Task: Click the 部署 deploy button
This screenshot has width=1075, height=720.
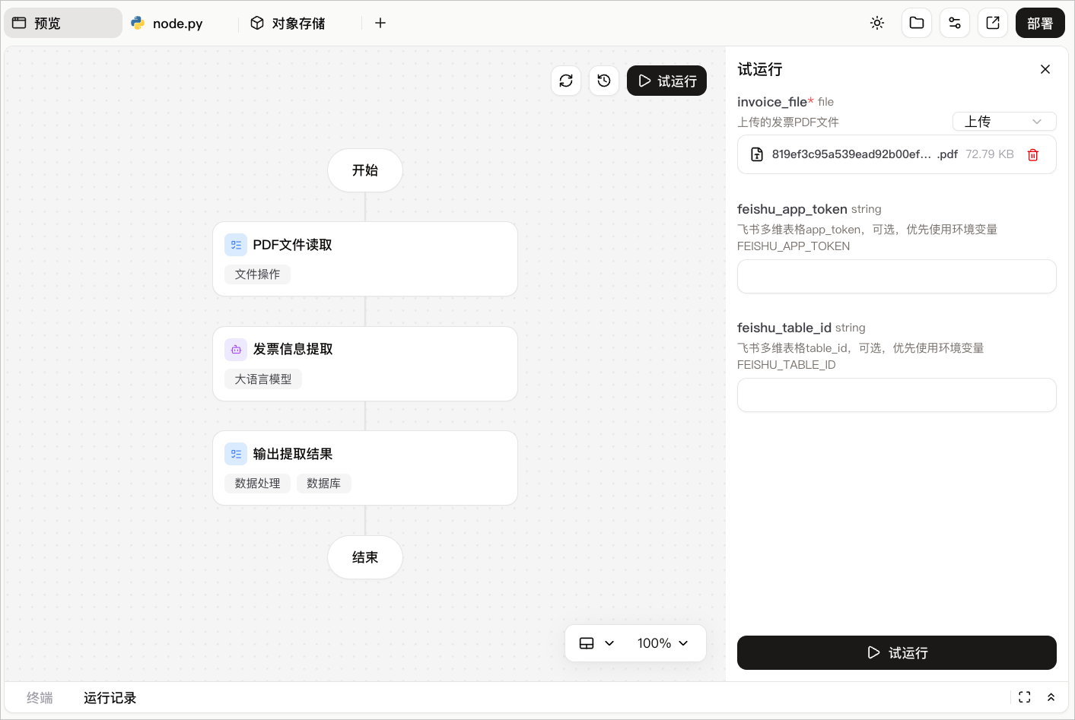Action: point(1040,23)
